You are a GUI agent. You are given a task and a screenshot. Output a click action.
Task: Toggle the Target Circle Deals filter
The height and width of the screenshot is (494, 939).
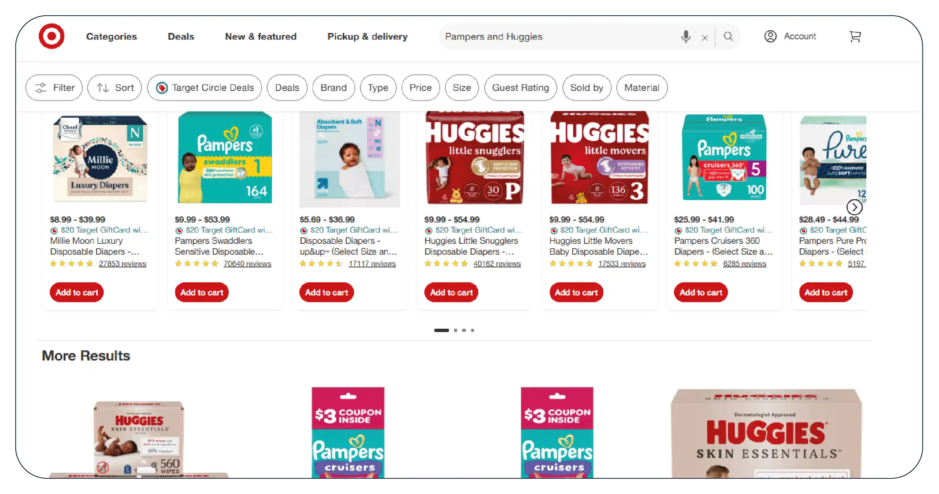coord(204,88)
